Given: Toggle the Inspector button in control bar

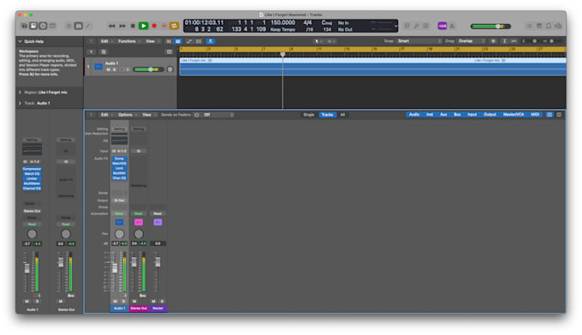Looking at the screenshot, I should (x=33, y=26).
